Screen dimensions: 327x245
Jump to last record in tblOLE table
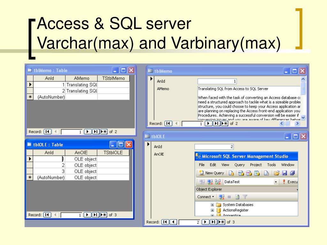[x=95, y=215]
